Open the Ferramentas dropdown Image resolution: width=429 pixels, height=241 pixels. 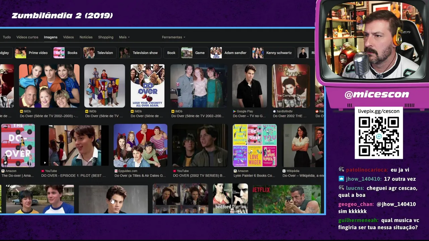[173, 37]
